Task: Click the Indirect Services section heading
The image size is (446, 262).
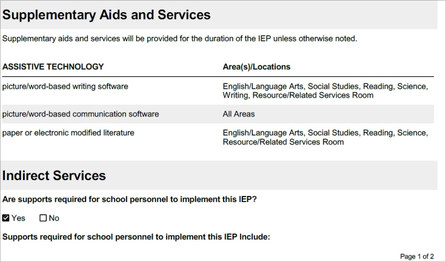Action: pyautogui.click(x=54, y=176)
